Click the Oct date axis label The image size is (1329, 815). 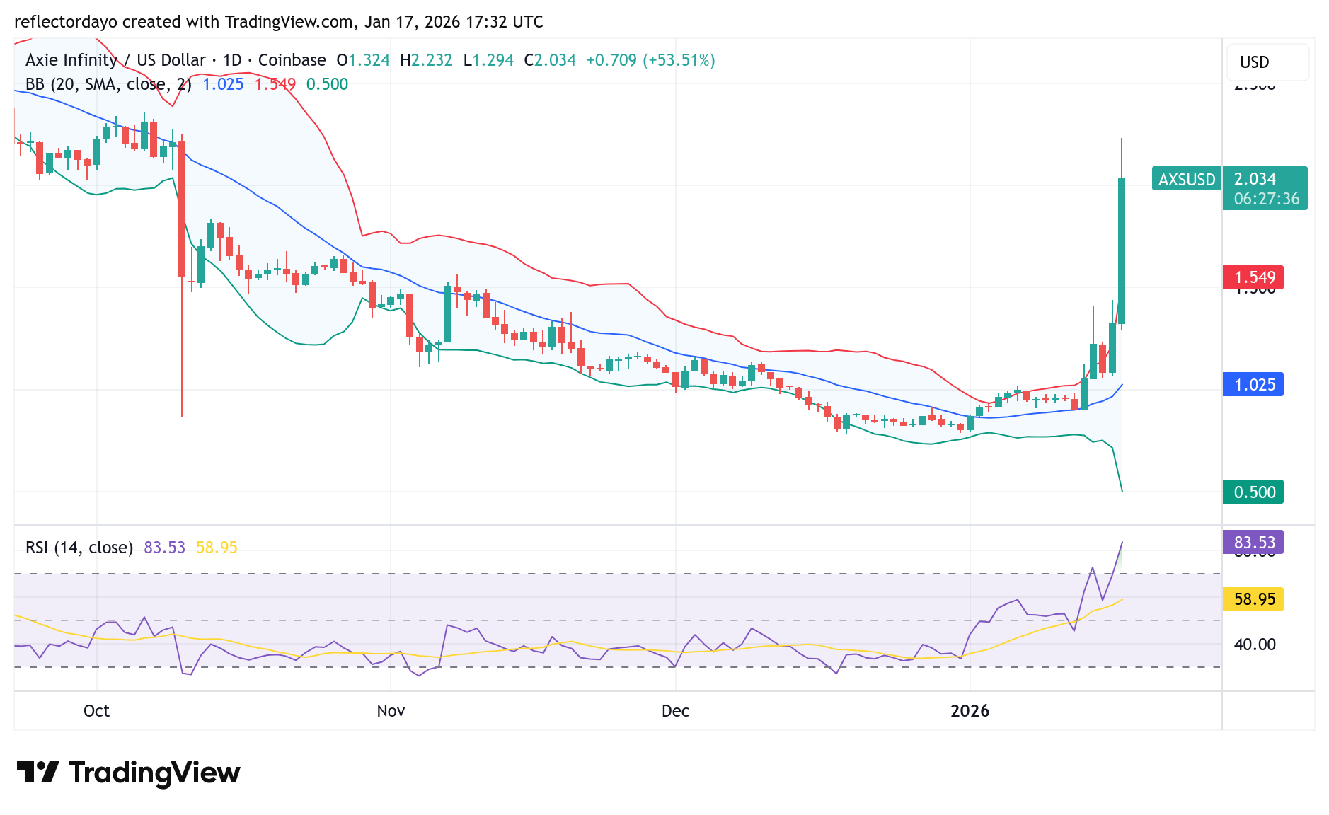tap(96, 711)
